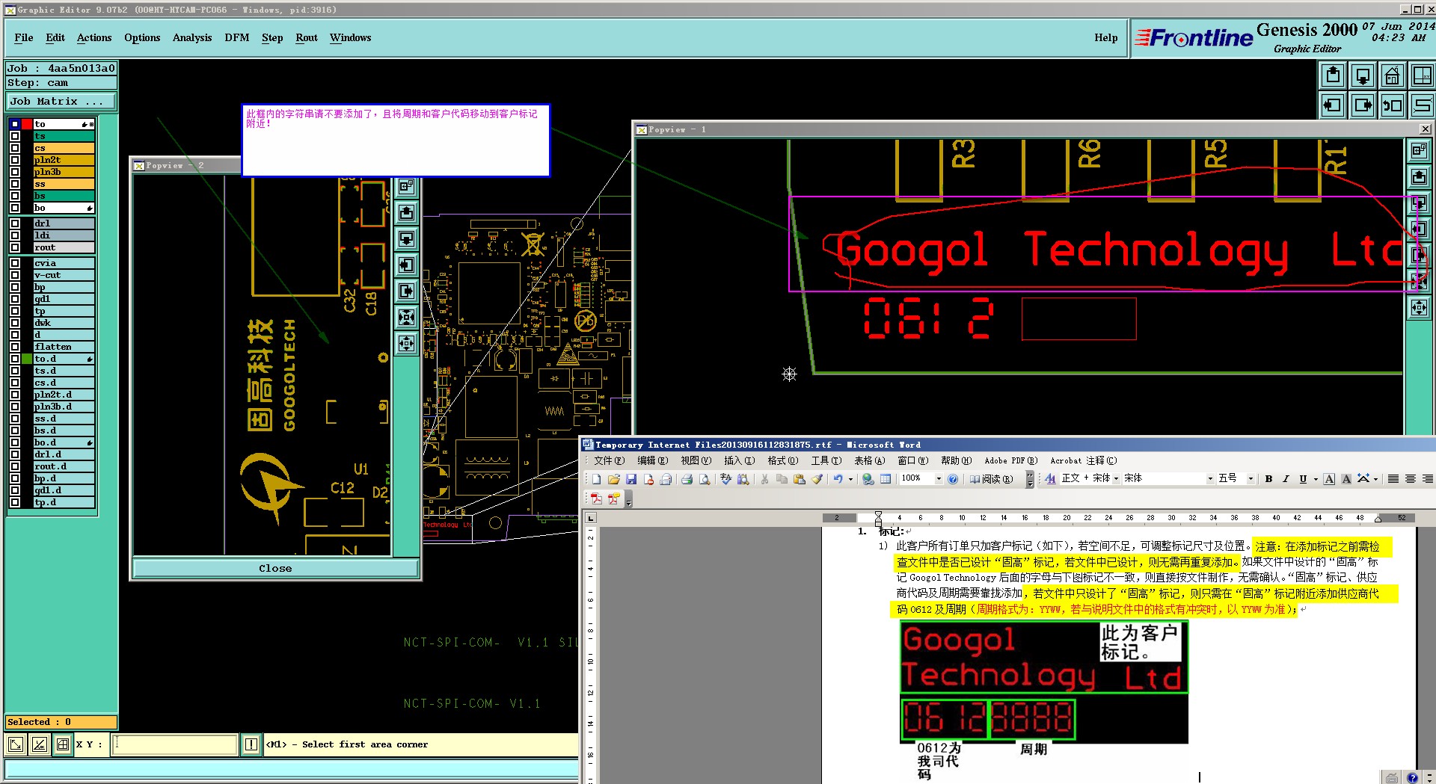The width and height of the screenshot is (1436, 784).
Task: Click the X Y coordinate input field
Action: (x=175, y=744)
